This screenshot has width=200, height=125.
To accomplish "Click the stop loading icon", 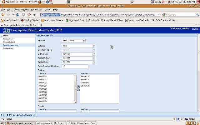I will coord(23,15).
